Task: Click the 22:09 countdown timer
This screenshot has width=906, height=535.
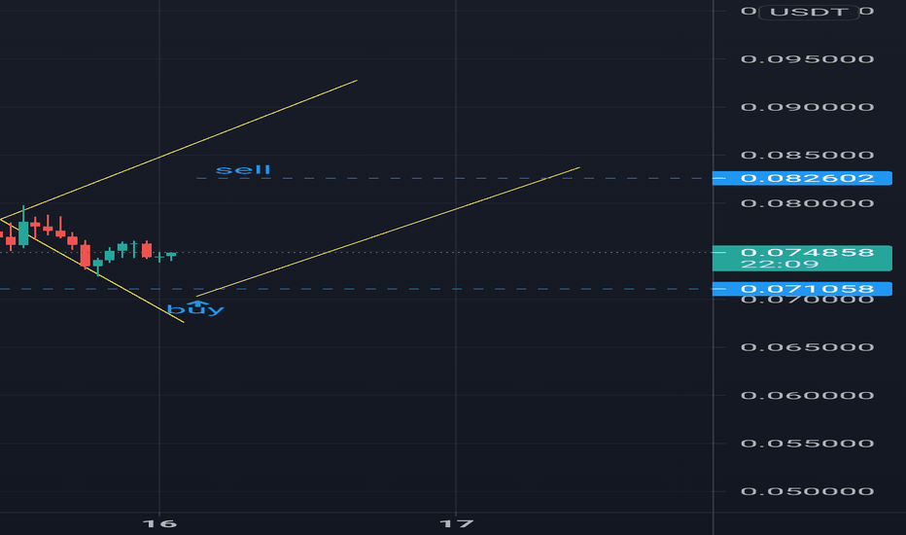Action: point(780,265)
